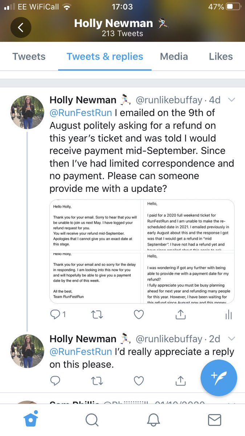Open @RunFestRun mention in first tweet
Screen dimensions: 245x436
point(81,113)
